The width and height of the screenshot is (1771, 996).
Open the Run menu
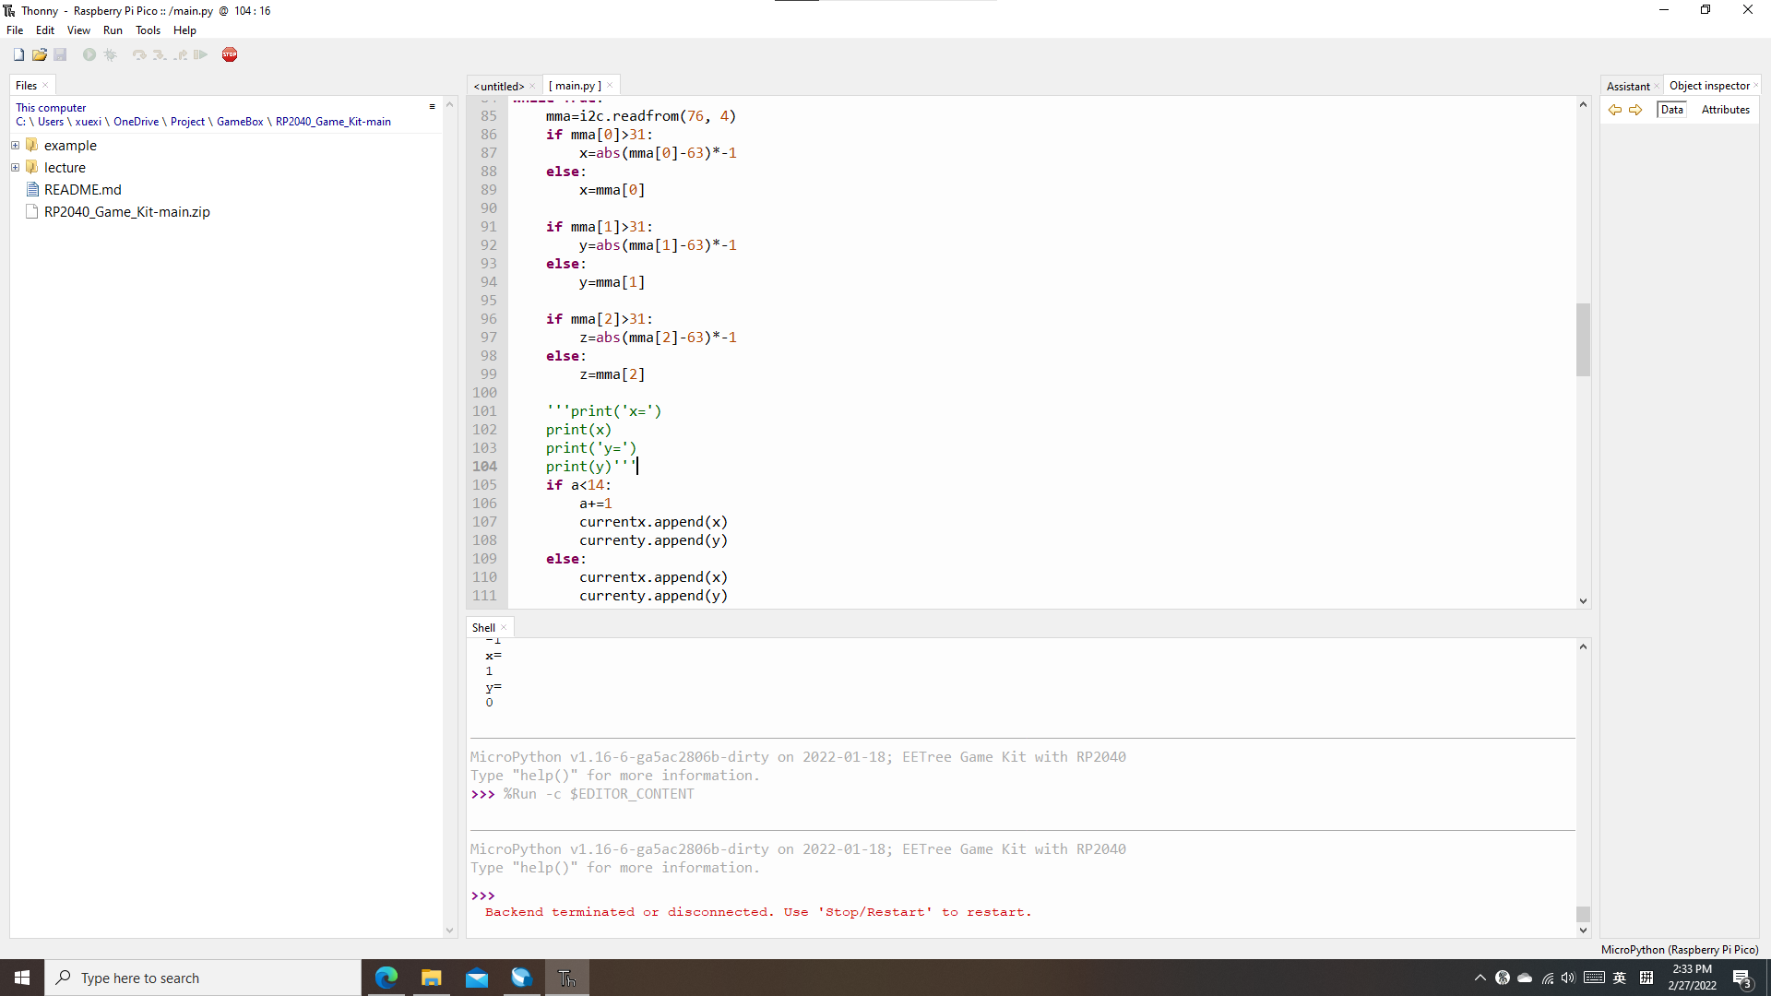tap(113, 30)
